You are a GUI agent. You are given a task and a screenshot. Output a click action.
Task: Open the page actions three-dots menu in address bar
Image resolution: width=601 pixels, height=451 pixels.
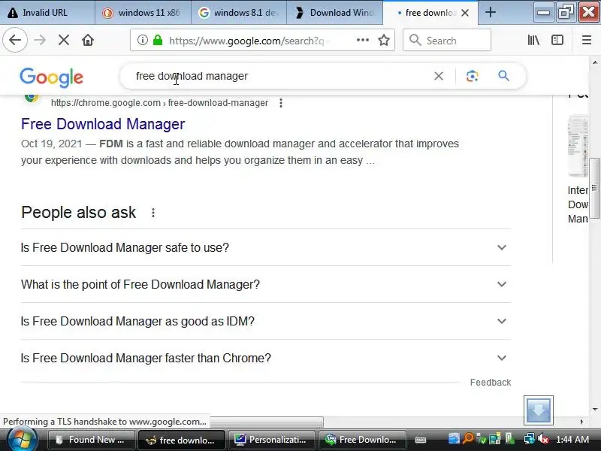(x=362, y=40)
